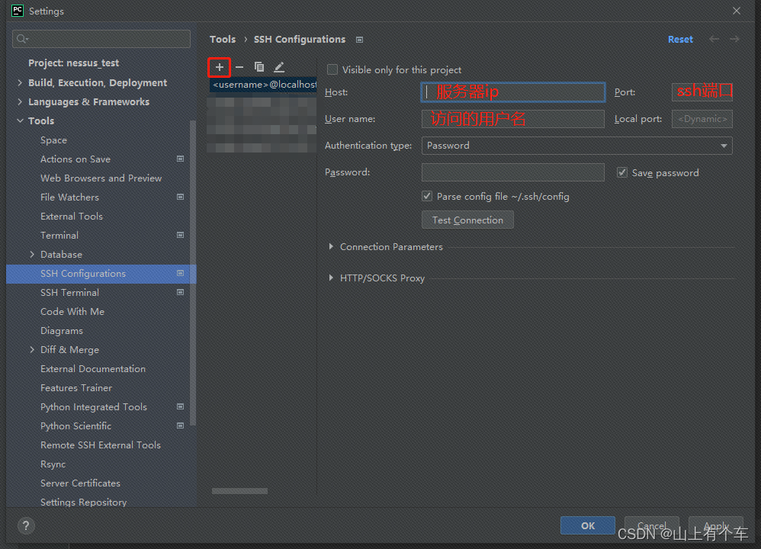Select SSH Terminal settings item
The image size is (761, 549).
point(70,293)
